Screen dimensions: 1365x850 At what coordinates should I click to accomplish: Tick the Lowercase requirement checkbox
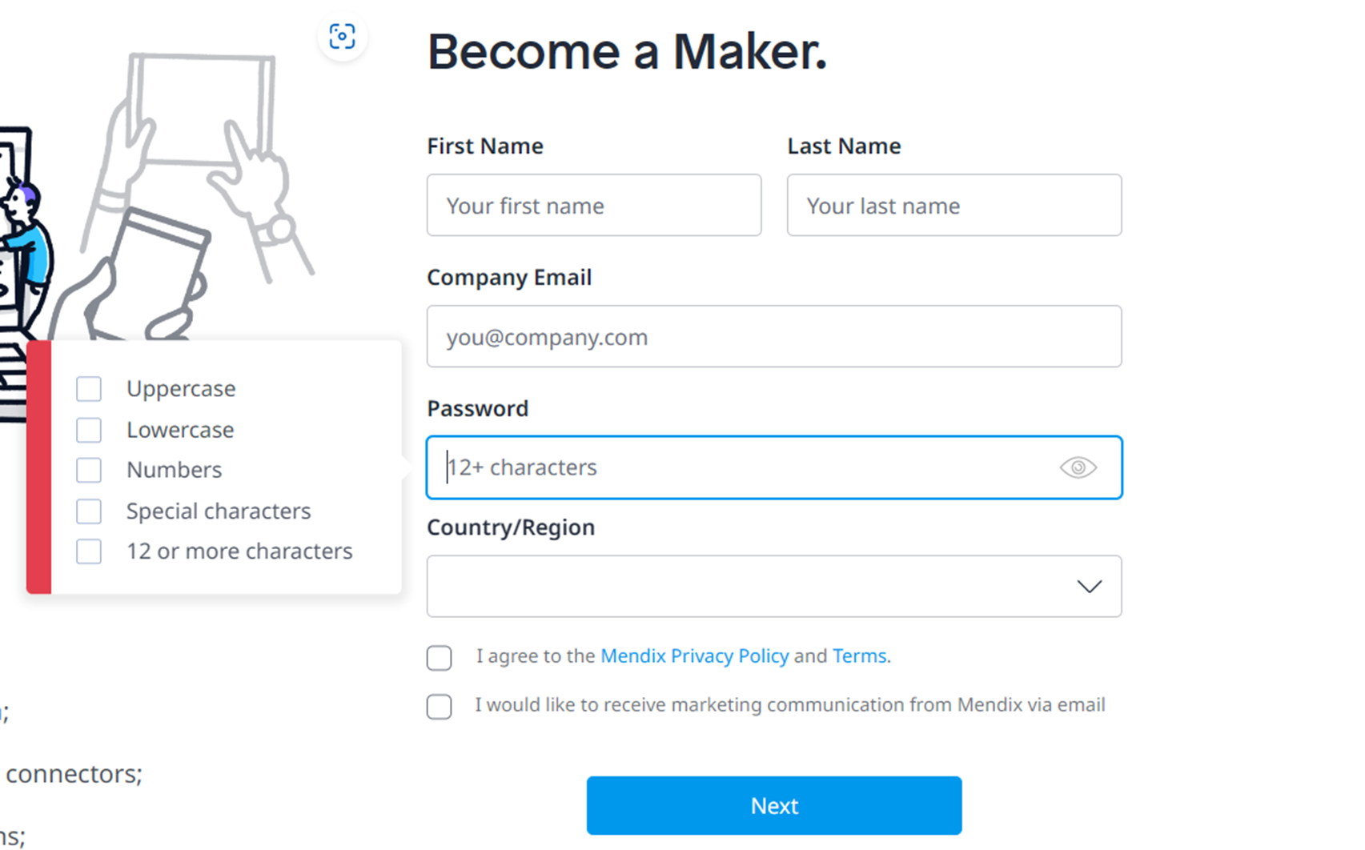coord(88,430)
